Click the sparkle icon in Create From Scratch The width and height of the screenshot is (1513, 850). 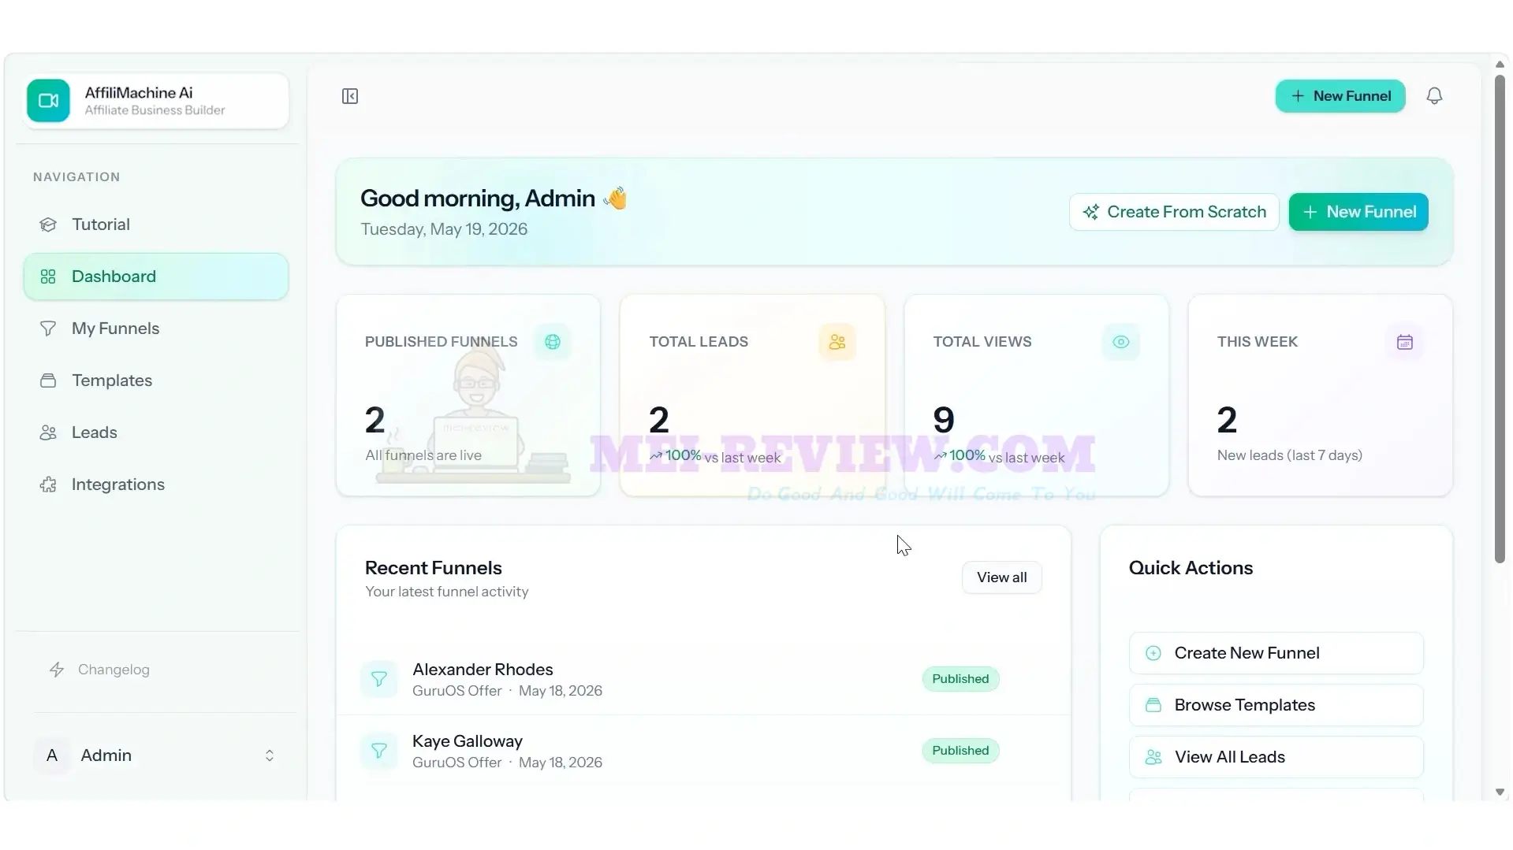pos(1091,212)
